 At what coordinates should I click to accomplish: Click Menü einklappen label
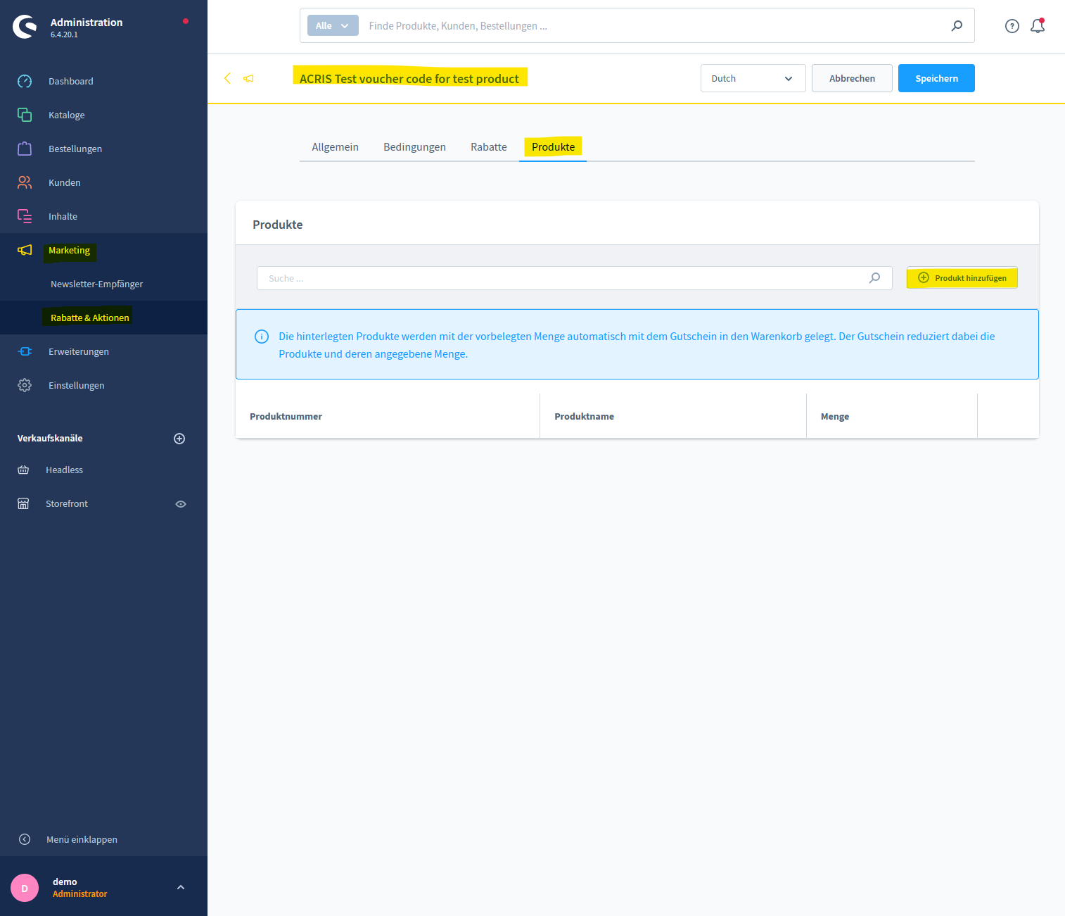pyautogui.click(x=82, y=839)
